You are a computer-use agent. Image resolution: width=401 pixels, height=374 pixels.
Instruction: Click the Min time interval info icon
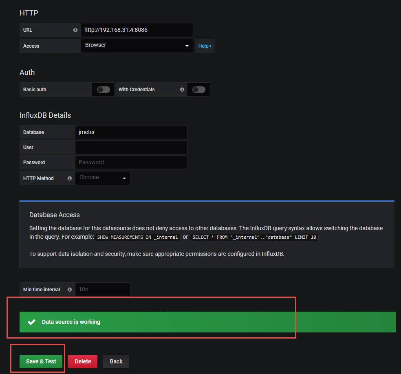coord(70,290)
